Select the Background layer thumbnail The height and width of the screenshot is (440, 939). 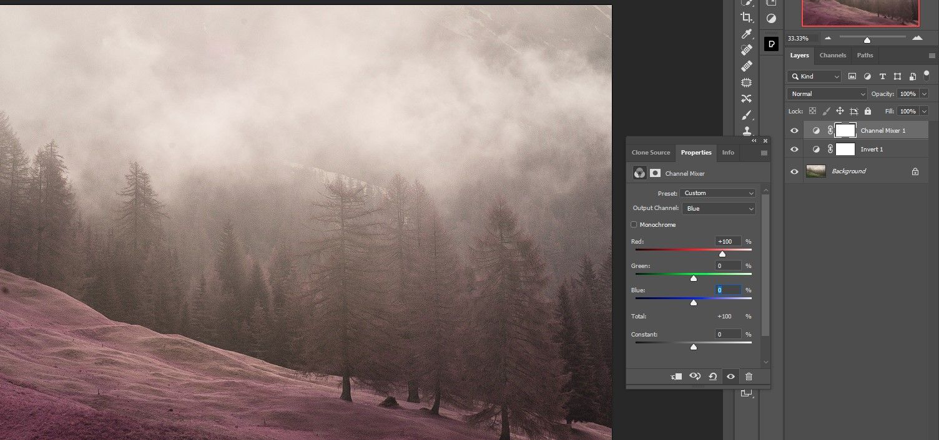click(x=816, y=171)
